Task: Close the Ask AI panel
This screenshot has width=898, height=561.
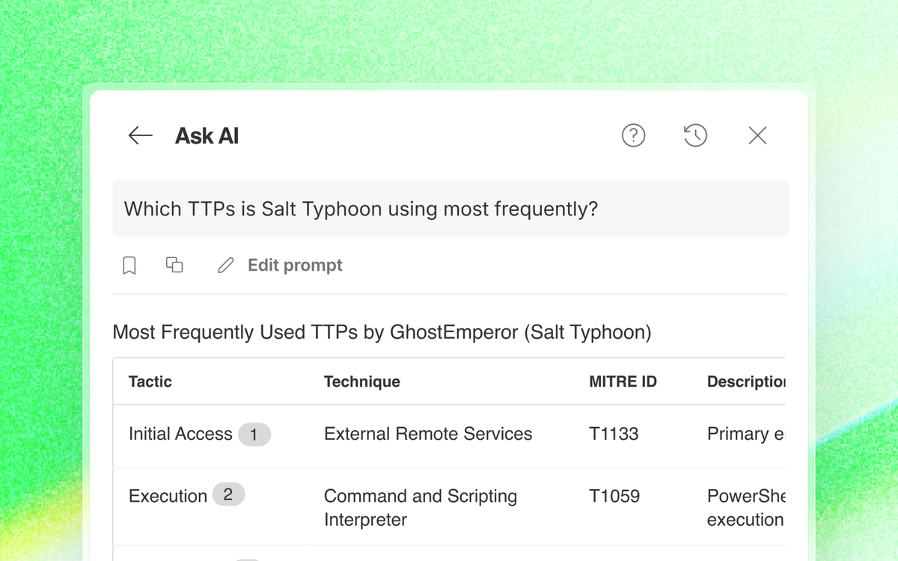Action: tap(757, 135)
